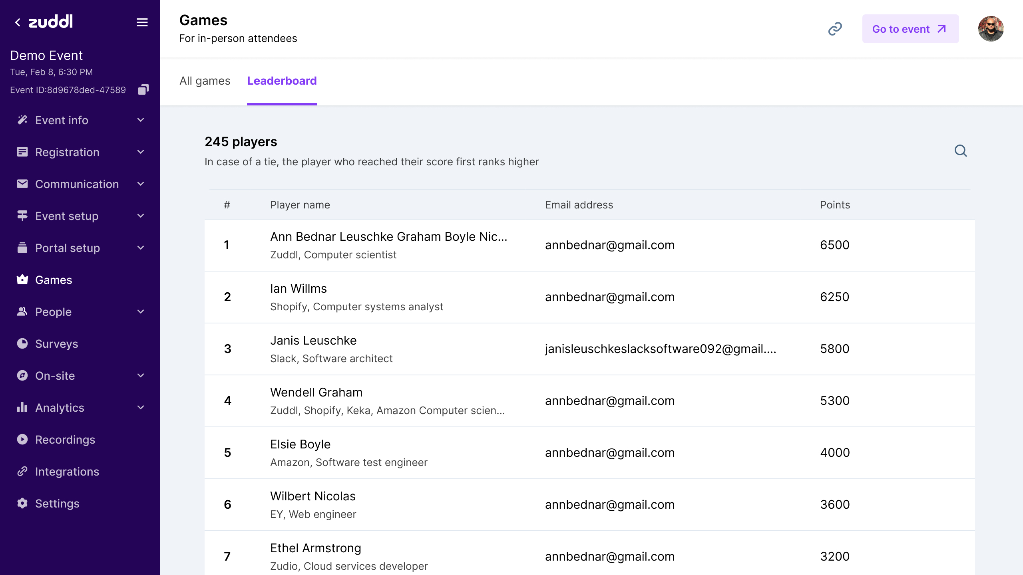Open the user profile avatar
The width and height of the screenshot is (1023, 575).
coord(990,29)
